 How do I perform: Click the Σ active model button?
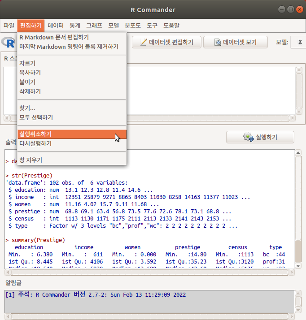[298, 42]
